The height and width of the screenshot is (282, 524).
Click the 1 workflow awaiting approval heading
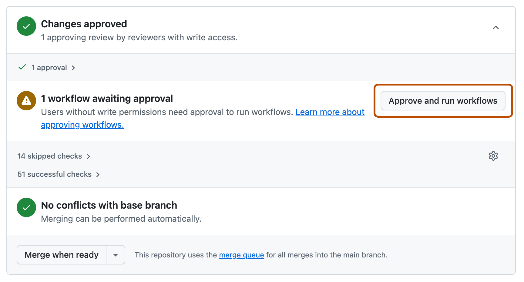107,98
